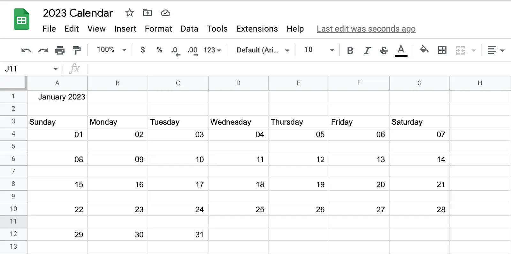This screenshot has height=254, width=511.
Task: Select the cell containing January 2023
Action: 57,97
